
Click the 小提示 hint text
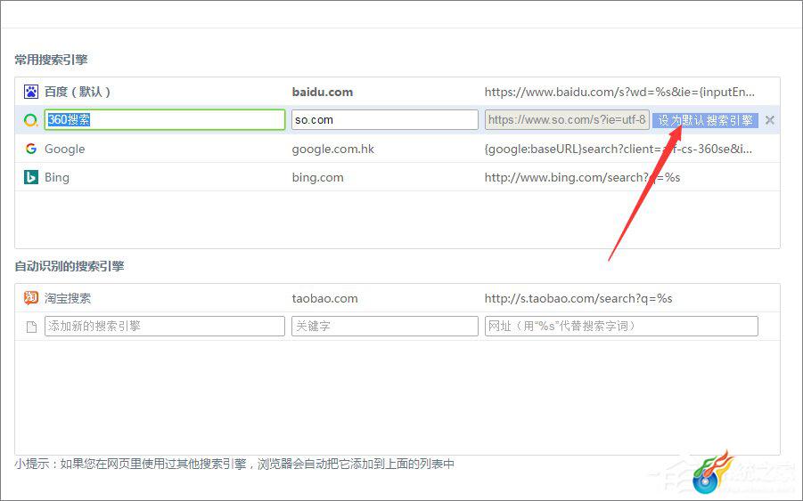234,465
